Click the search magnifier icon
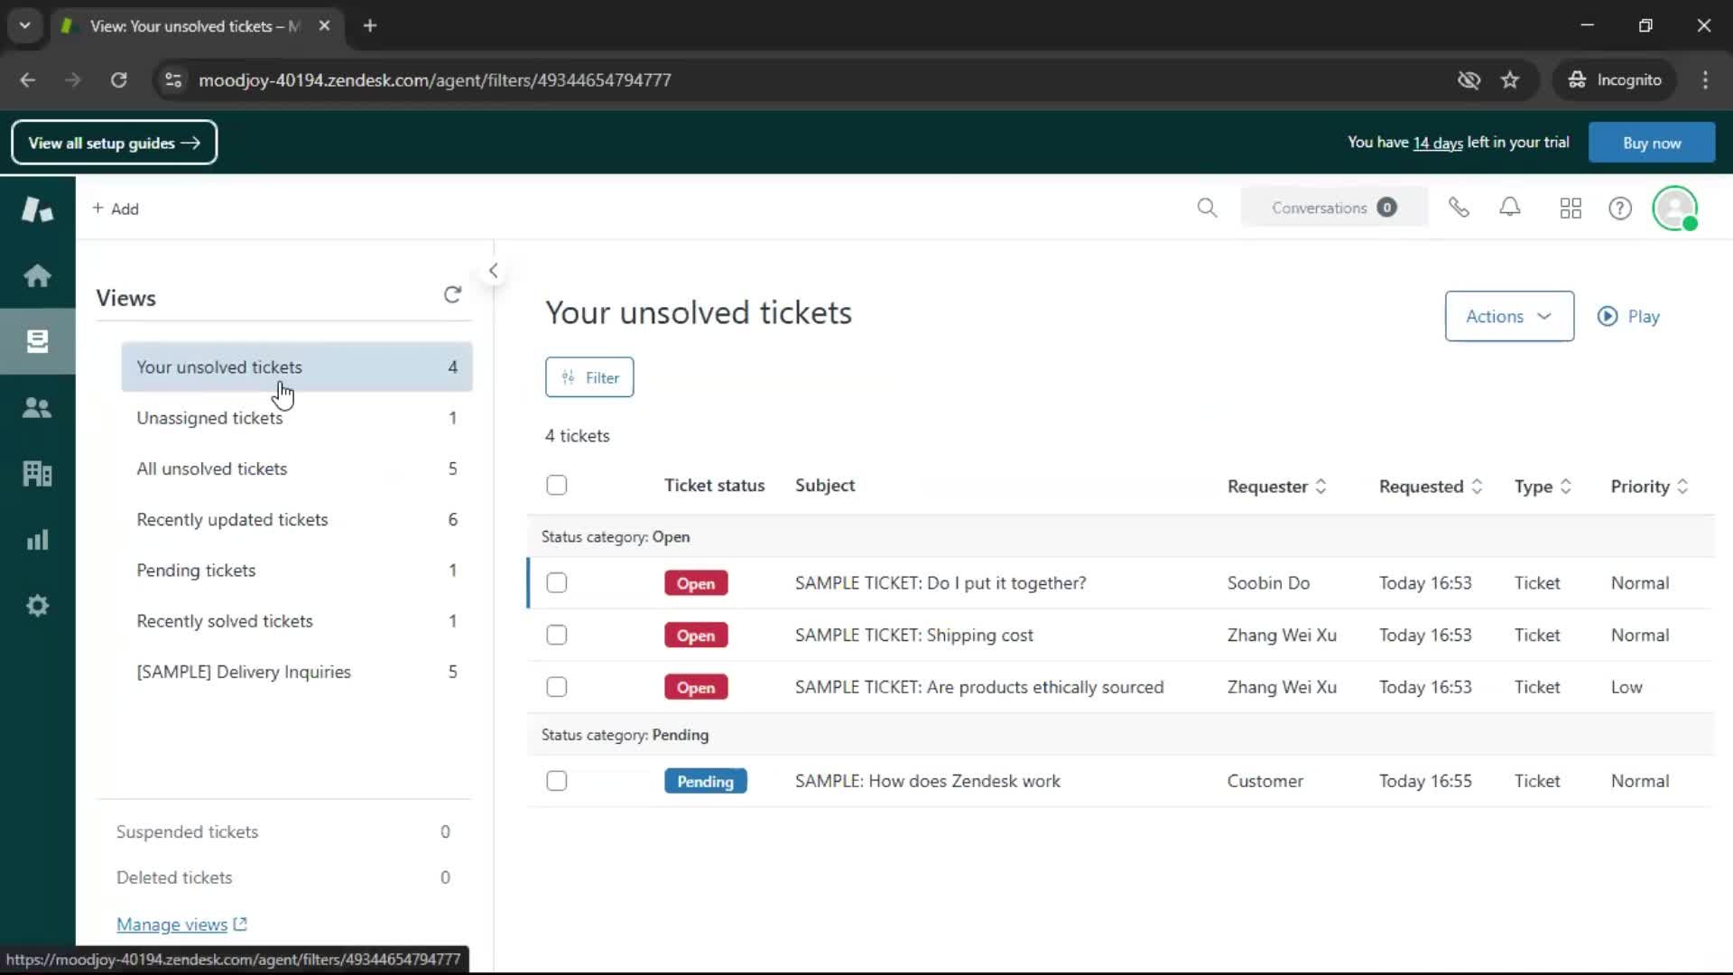The width and height of the screenshot is (1733, 975). (1207, 209)
